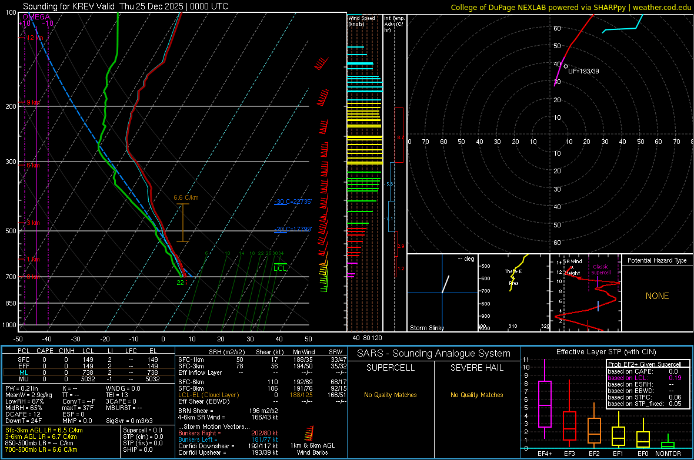Select the ML parcel row
The width and height of the screenshot is (694, 460).
89,372
